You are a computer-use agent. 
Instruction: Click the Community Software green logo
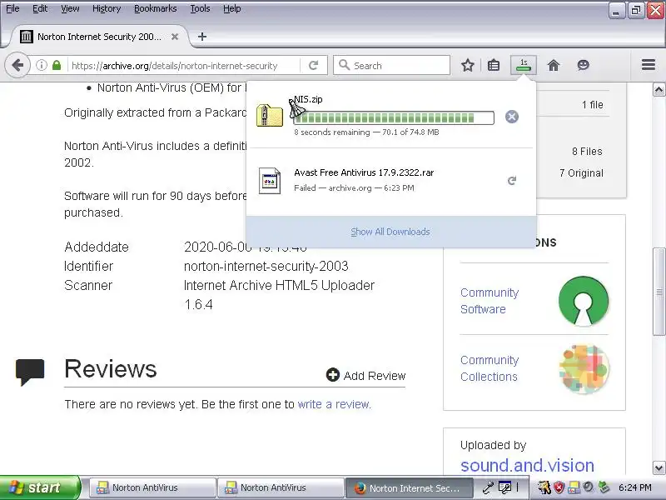(584, 301)
